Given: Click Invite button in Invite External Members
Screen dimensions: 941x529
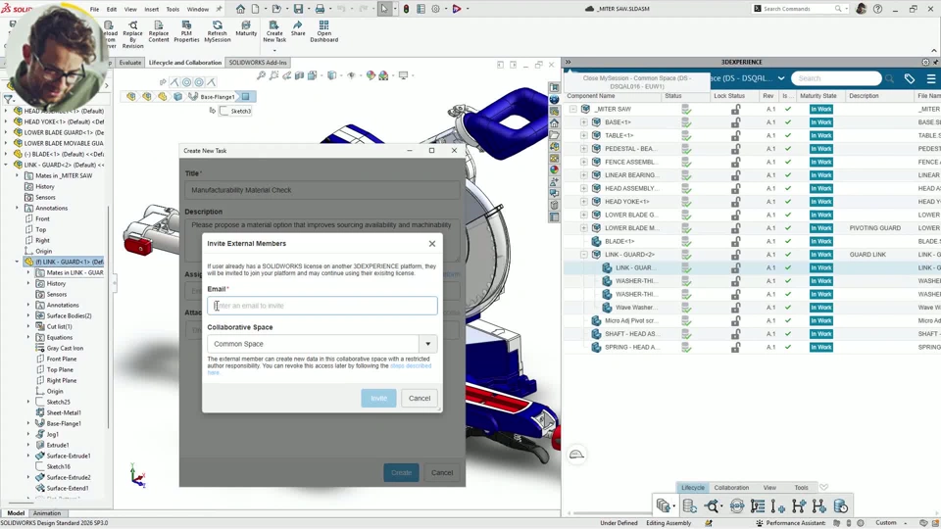Looking at the screenshot, I should (378, 399).
